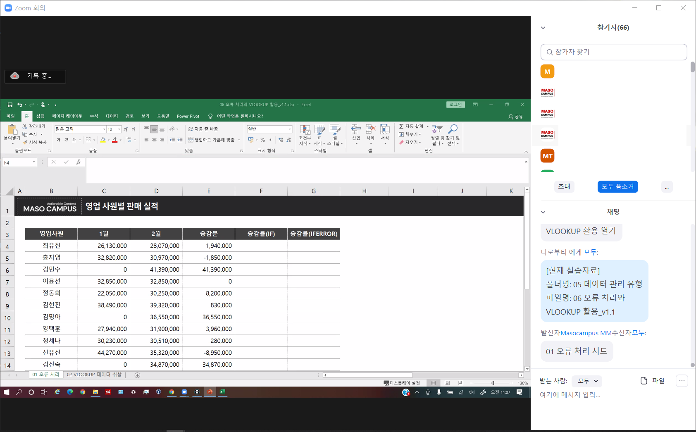Open the Find and Select magnifier
696x432 pixels.
(x=453, y=130)
